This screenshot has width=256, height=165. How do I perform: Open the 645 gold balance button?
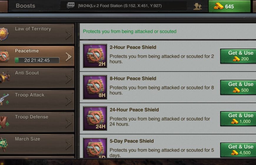(229, 6)
